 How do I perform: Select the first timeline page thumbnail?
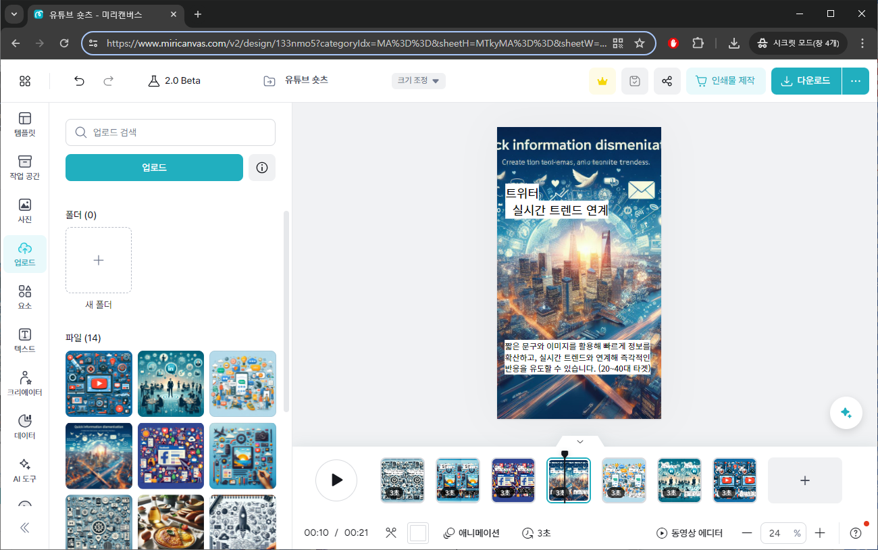coord(403,480)
